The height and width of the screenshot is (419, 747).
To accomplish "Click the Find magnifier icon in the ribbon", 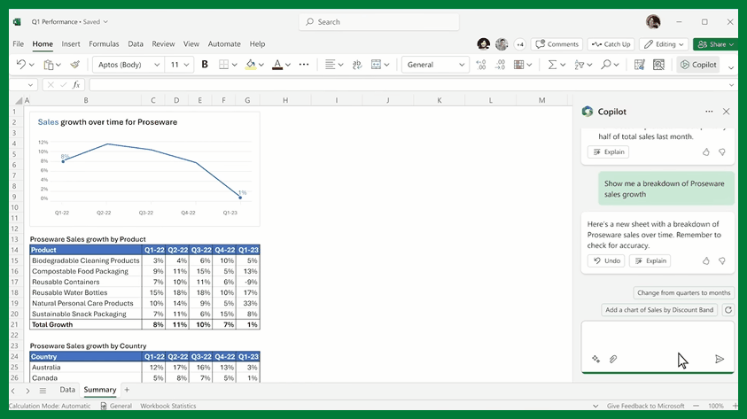I will 606,65.
